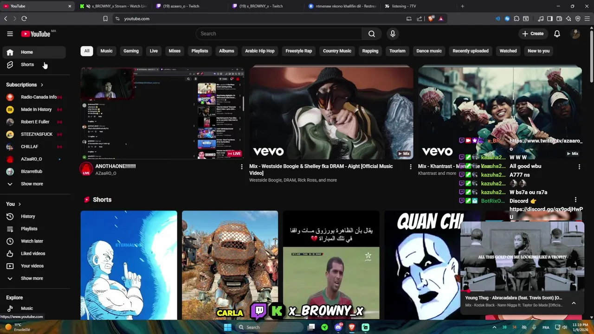Bookmark this page
Viewport: 594px width, 334px height.
coord(105,19)
